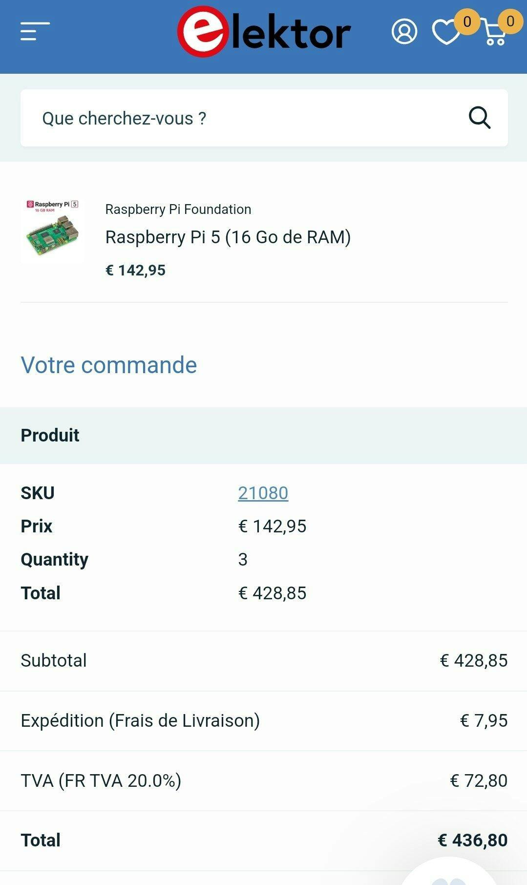
Task: Select the TVA (FR TVA 20.0%) label
Action: (x=101, y=781)
